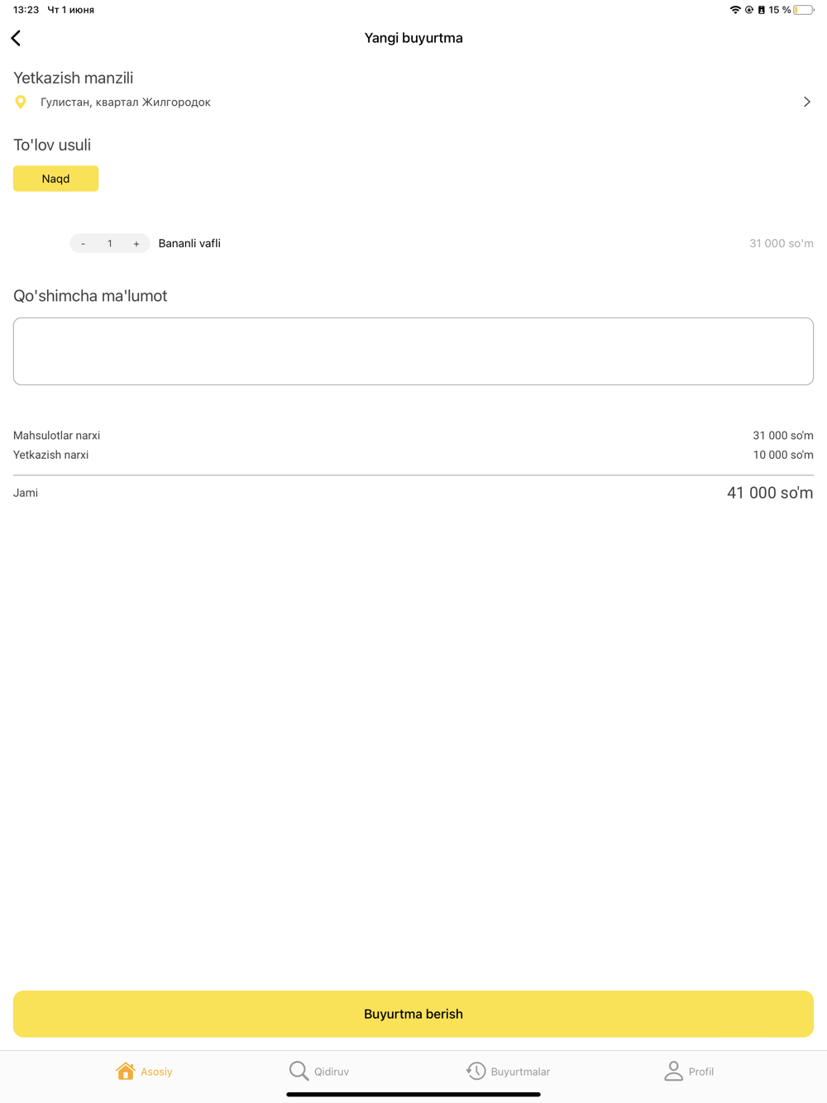Screen dimensions: 827x1103
Task: Tap the yellow location pin icon
Action: (x=21, y=102)
